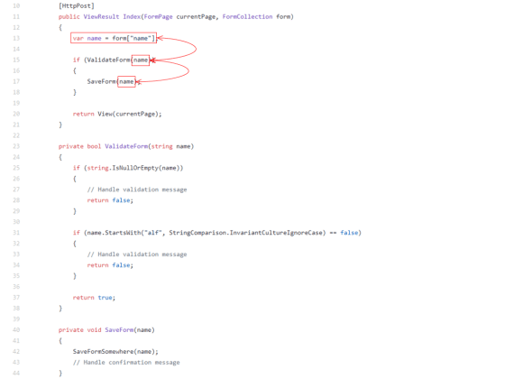The width and height of the screenshot is (523, 379).
Task: Select the Index method name
Action: [x=132, y=17]
